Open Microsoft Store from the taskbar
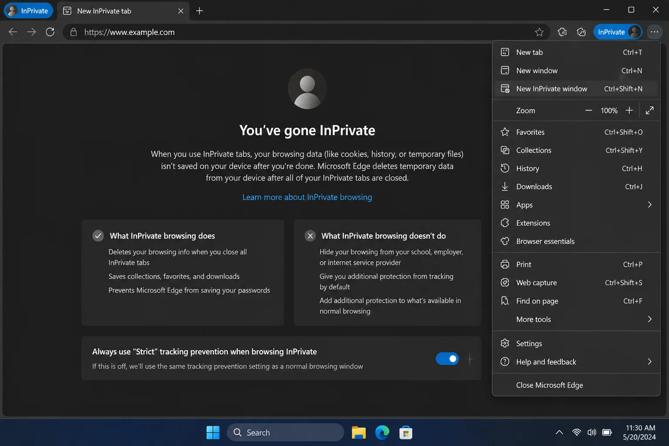The width and height of the screenshot is (669, 446). click(x=405, y=432)
